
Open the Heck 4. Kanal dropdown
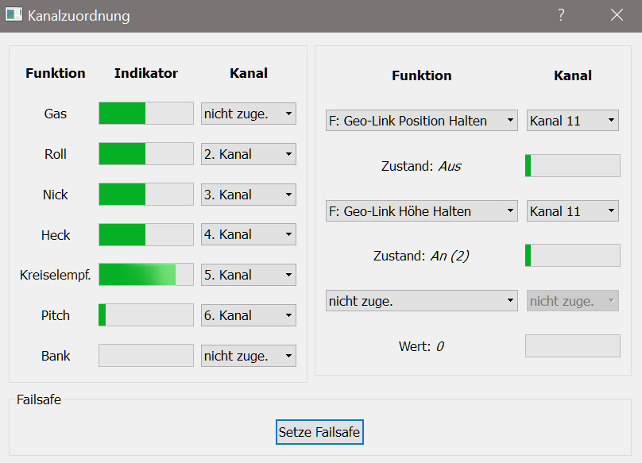point(248,235)
